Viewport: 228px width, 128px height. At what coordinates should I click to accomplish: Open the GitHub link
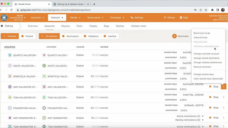(x=169, y=18)
